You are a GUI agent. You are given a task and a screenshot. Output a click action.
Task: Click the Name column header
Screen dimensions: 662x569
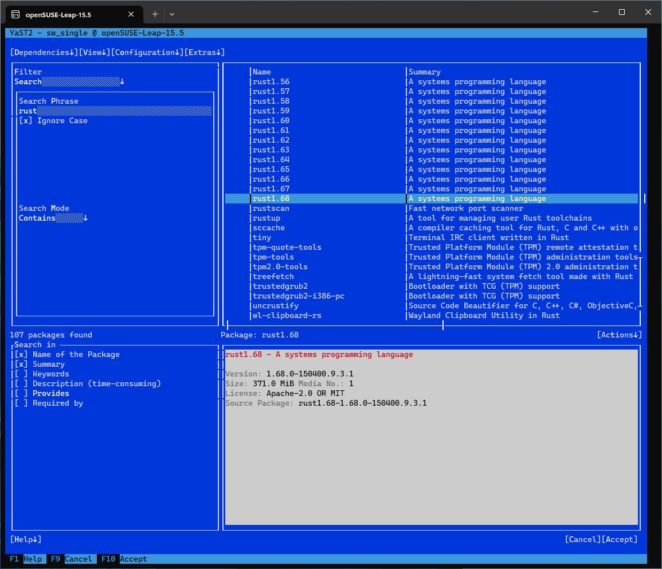point(262,72)
